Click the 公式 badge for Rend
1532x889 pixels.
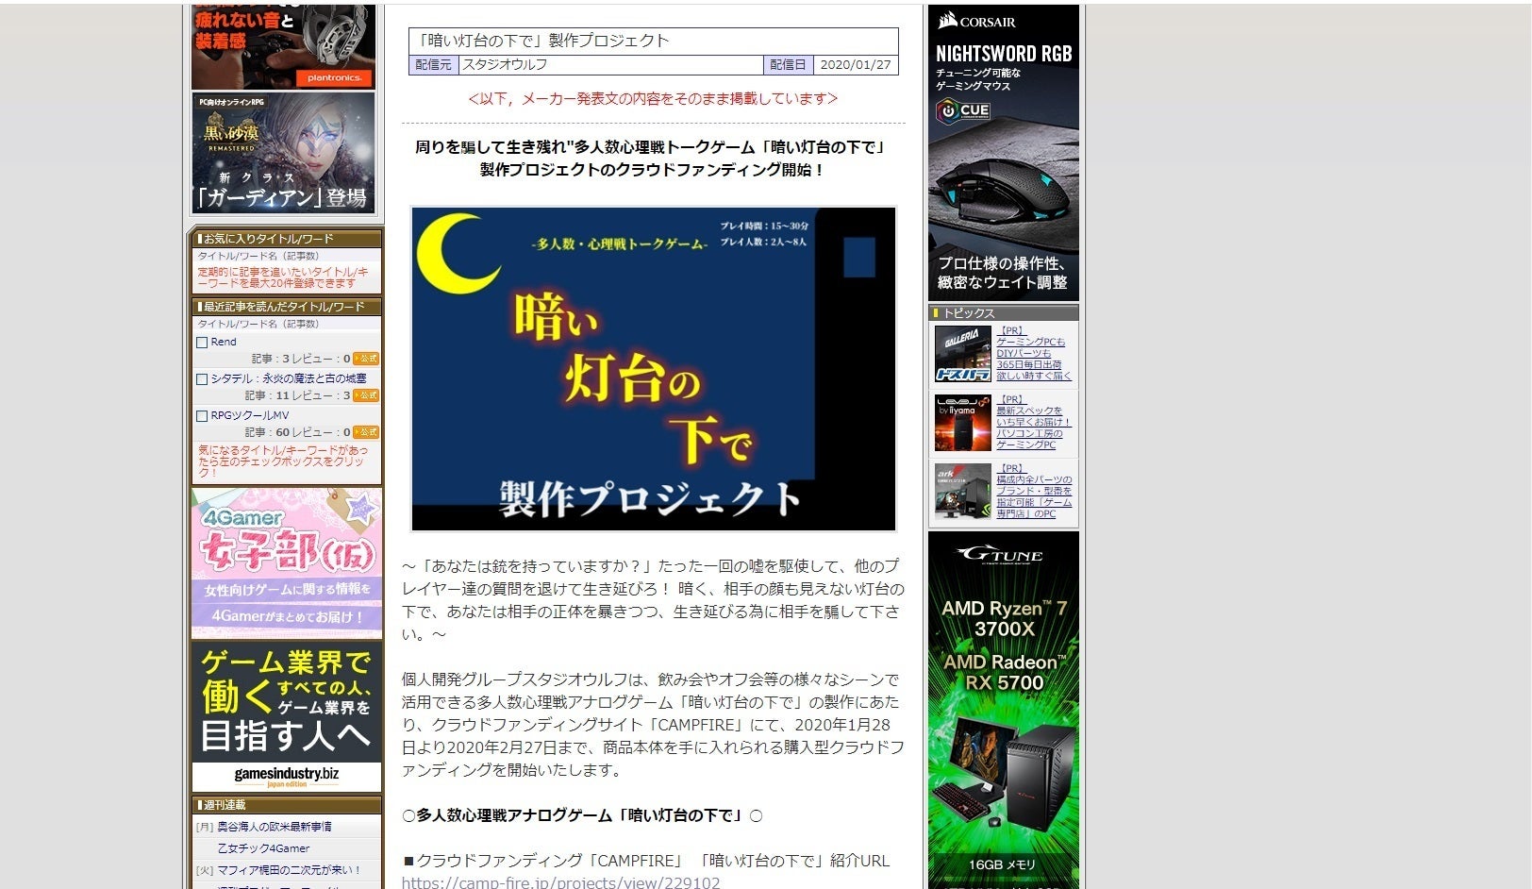[x=366, y=359]
